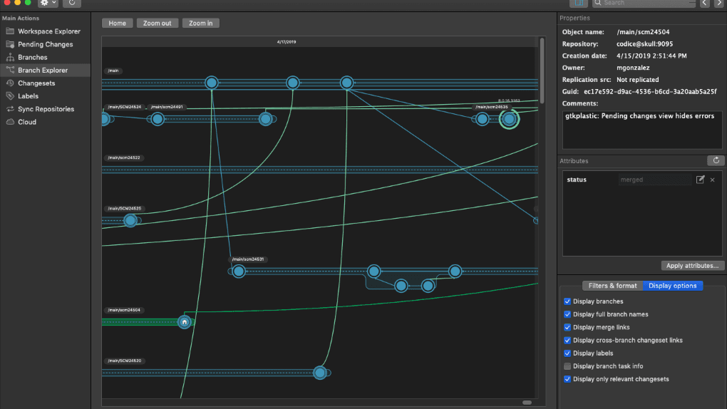The image size is (727, 409).
Task: Select the home changeset on /main/scm24504
Action: pyautogui.click(x=185, y=322)
